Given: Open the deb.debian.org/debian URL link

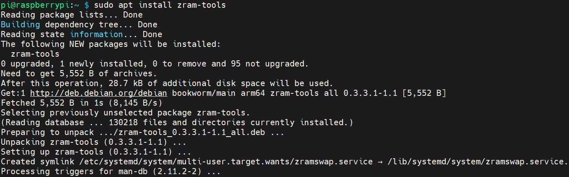Looking at the screenshot, I should 99,93.
